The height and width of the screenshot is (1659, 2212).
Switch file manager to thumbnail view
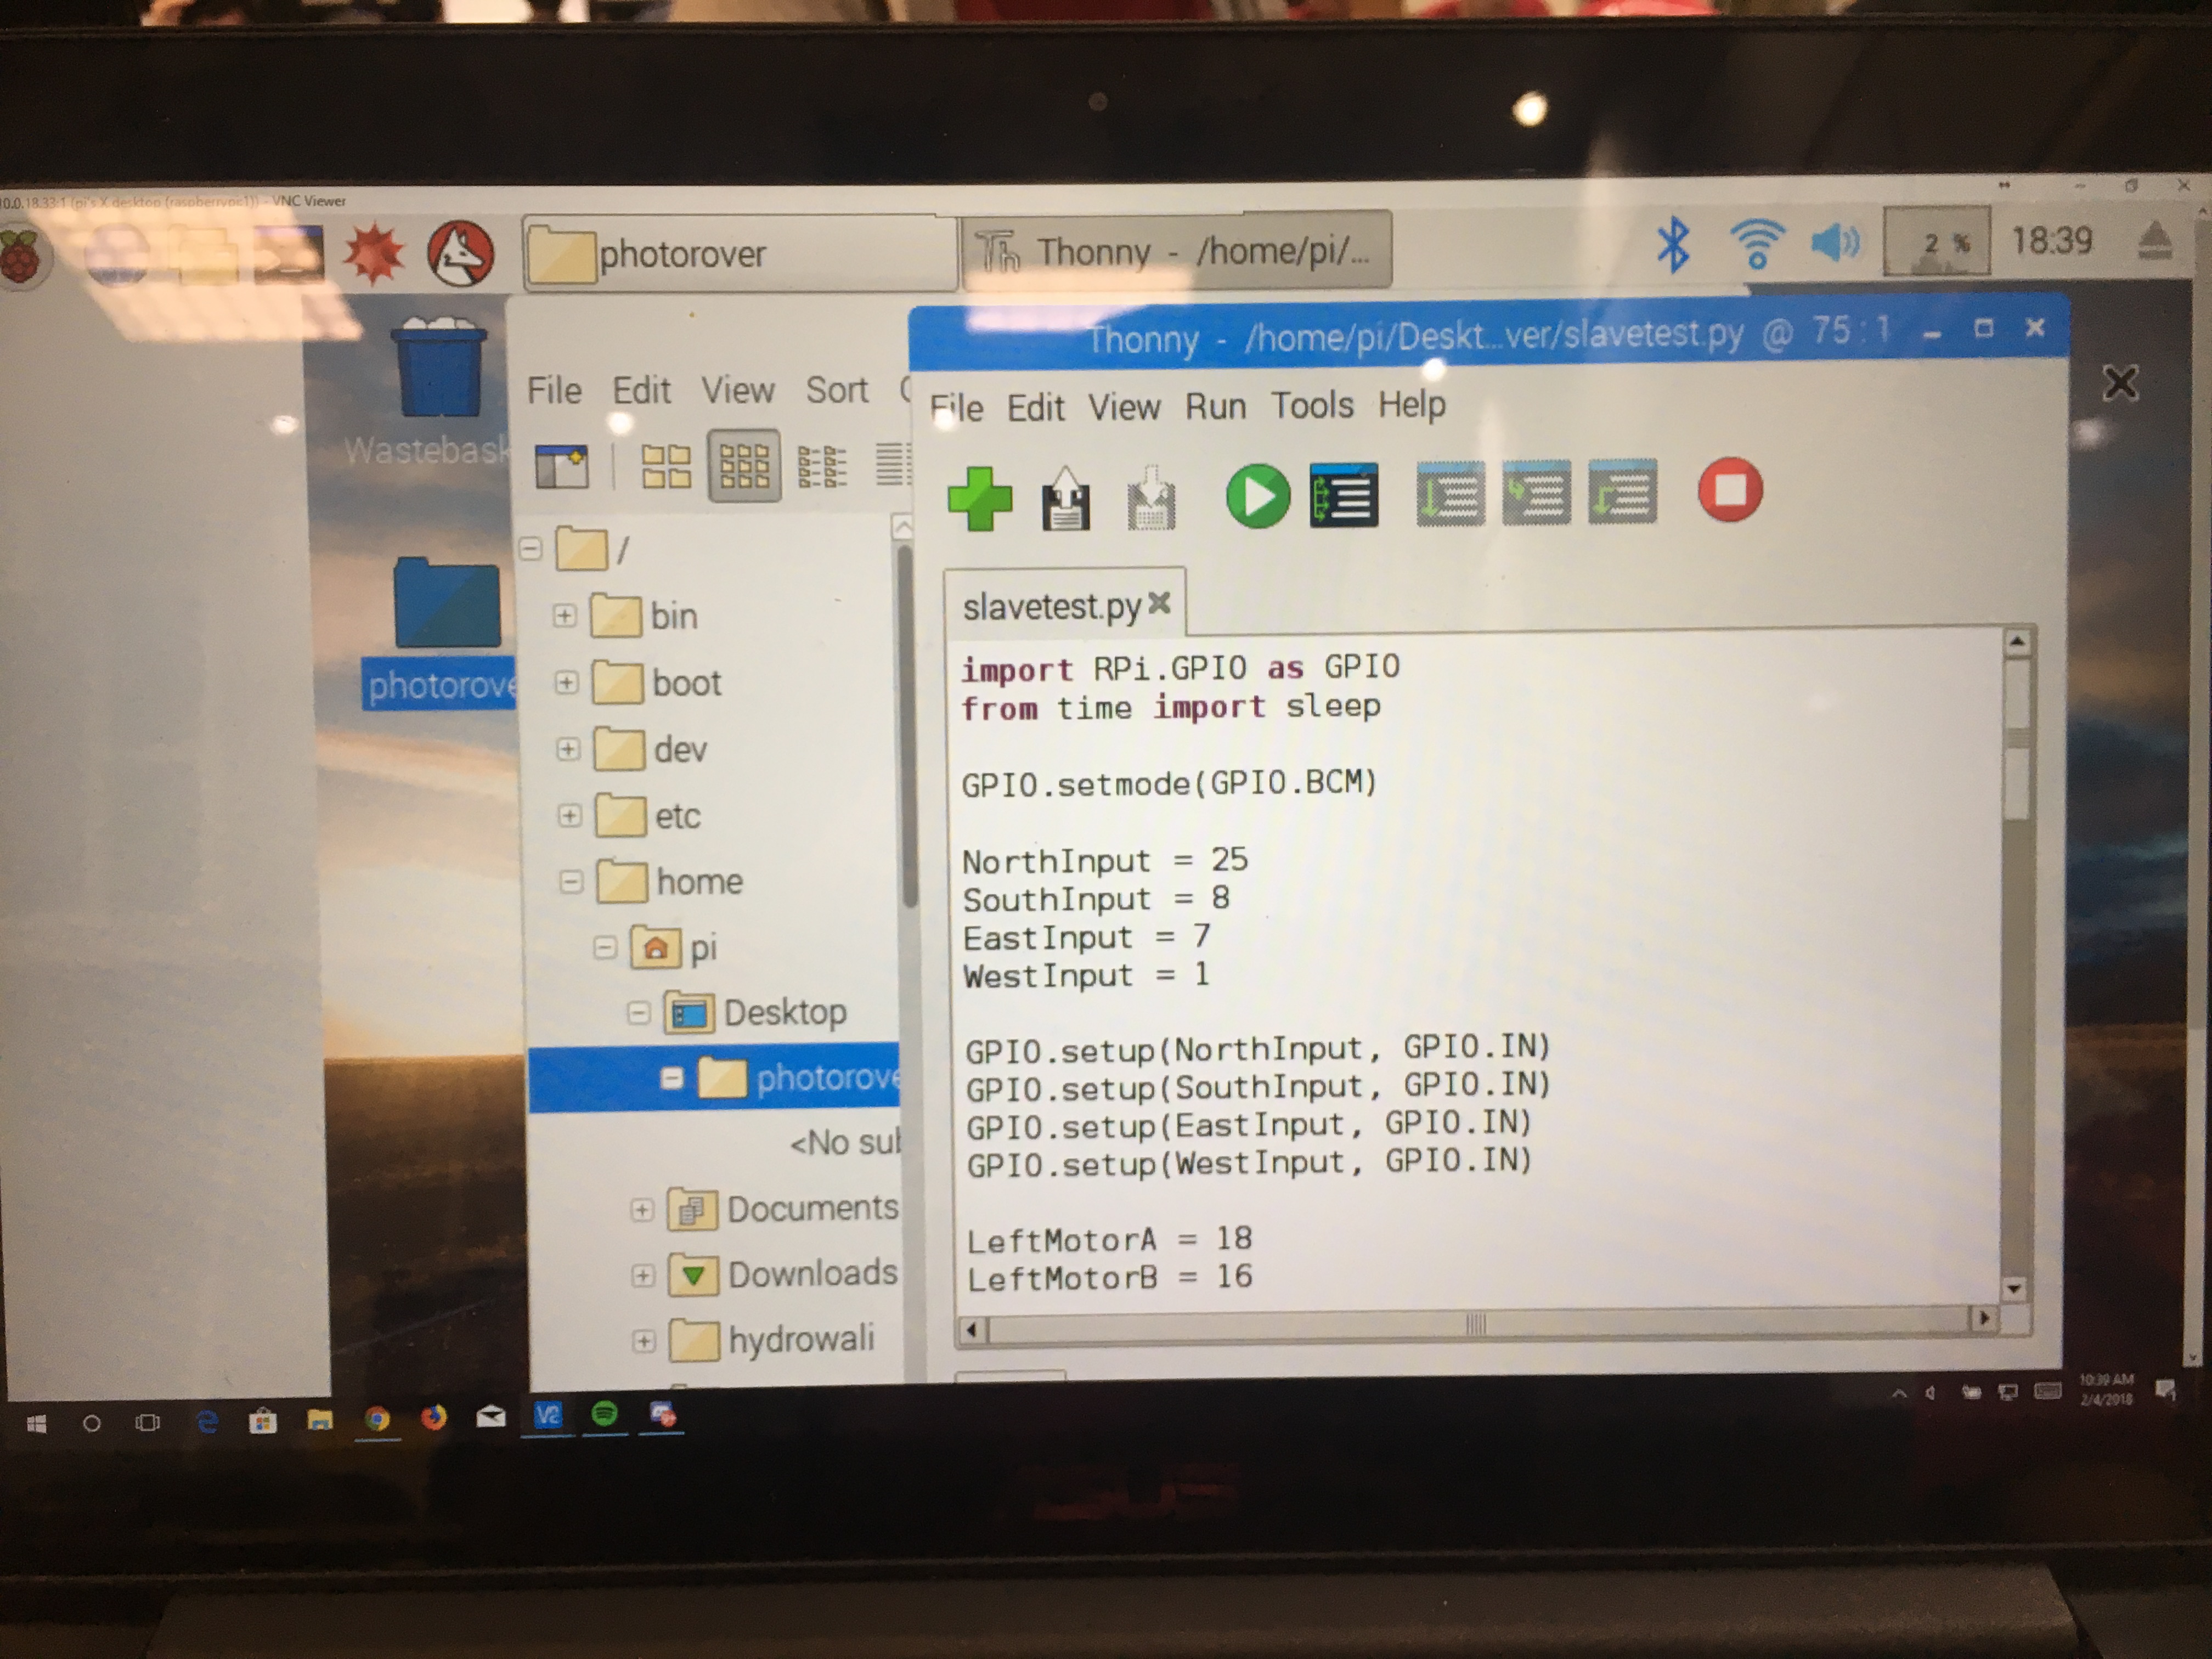(x=744, y=466)
